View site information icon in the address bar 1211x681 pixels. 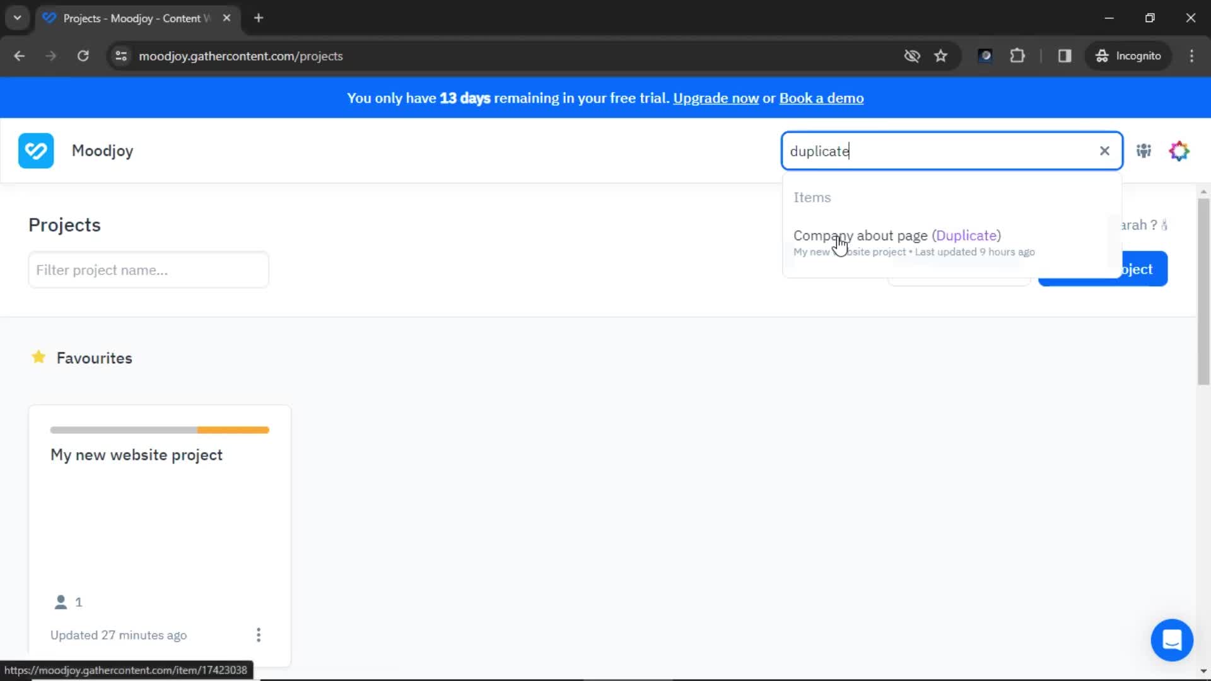(121, 56)
